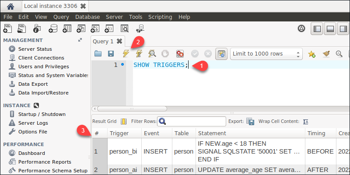Export recordset to external file icon
This screenshot has height=175, width=350.
(250, 122)
